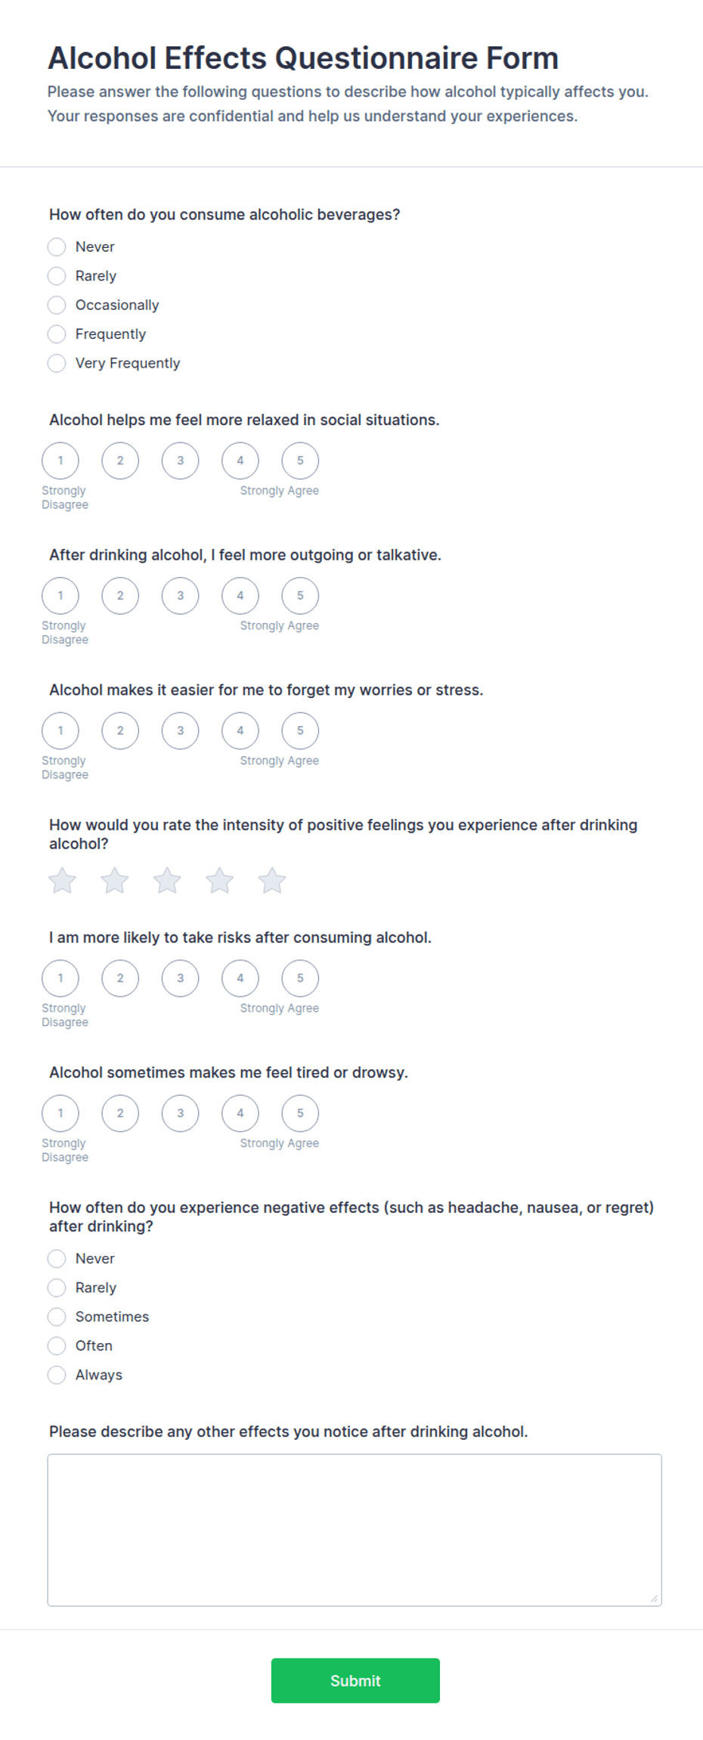The width and height of the screenshot is (703, 1740).
Task: Click the other effects description text area
Action: (355, 1530)
